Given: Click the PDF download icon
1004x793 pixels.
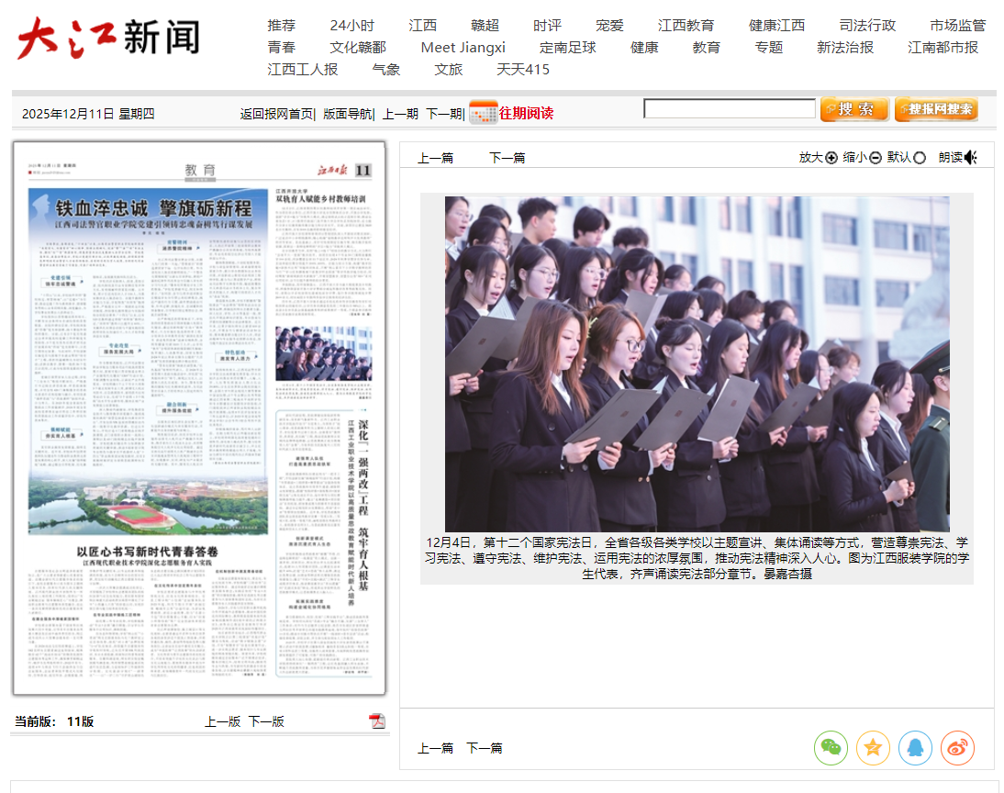Looking at the screenshot, I should tap(376, 720).
